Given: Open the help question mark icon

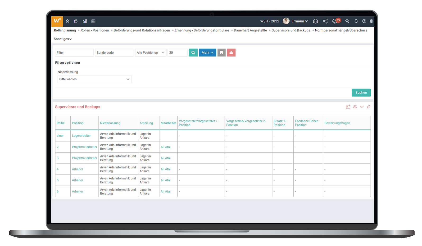Looking at the screenshot, I should tap(364, 21).
